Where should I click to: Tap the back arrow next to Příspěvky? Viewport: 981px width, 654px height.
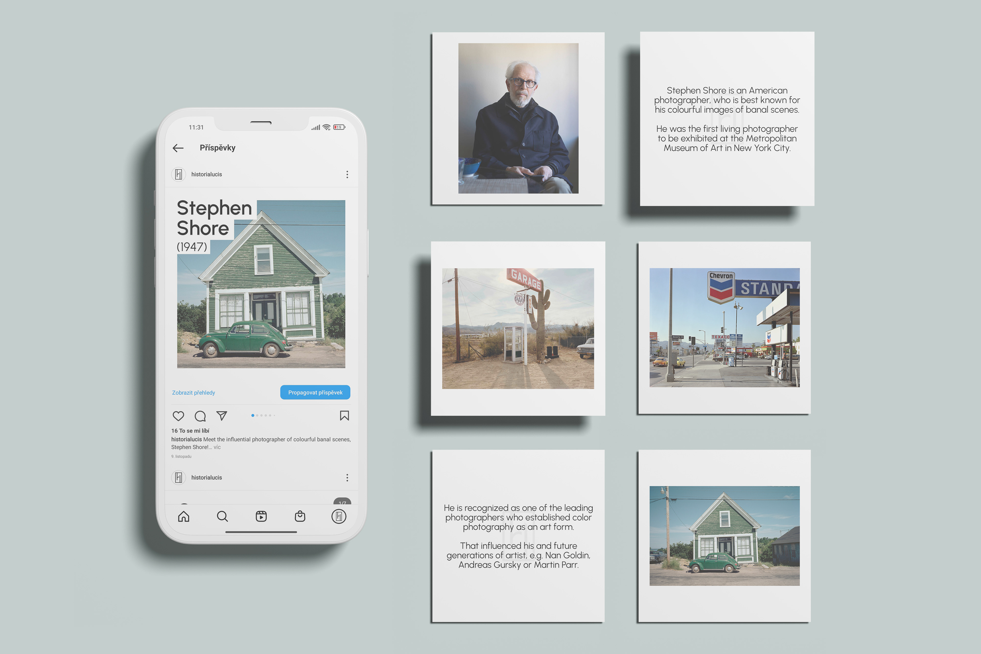178,148
